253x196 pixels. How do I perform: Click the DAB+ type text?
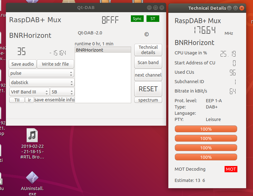coord(212,107)
